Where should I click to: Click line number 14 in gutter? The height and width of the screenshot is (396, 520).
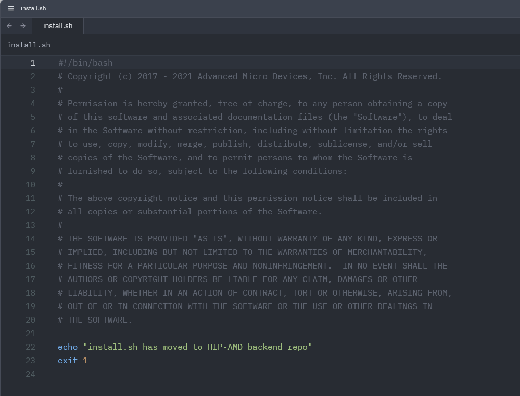(x=30, y=239)
